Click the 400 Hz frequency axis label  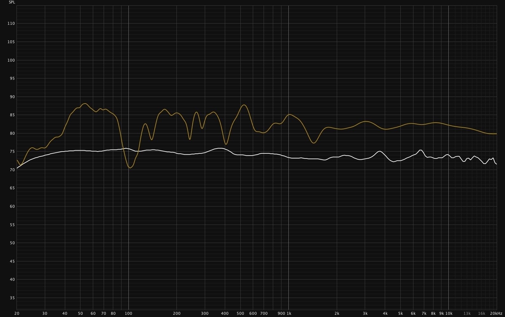pyautogui.click(x=225, y=314)
